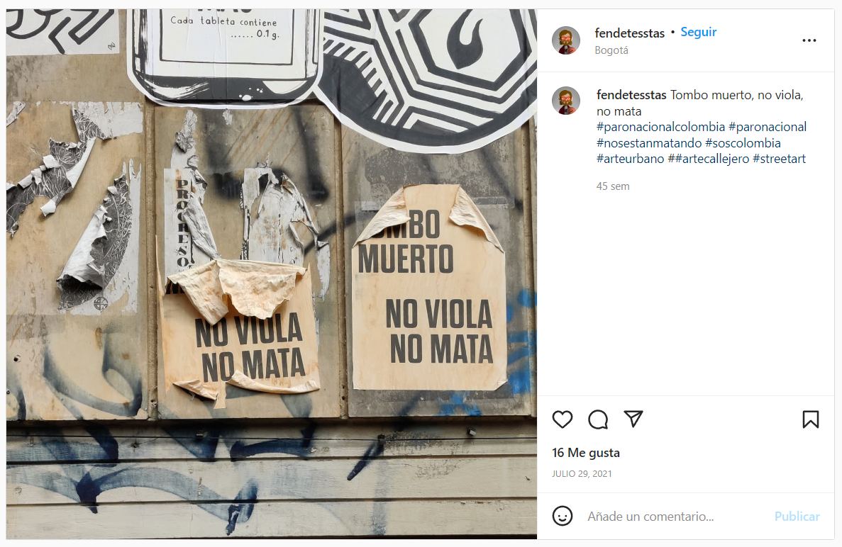Open Bogotá location link
The image size is (842, 547).
(x=611, y=50)
